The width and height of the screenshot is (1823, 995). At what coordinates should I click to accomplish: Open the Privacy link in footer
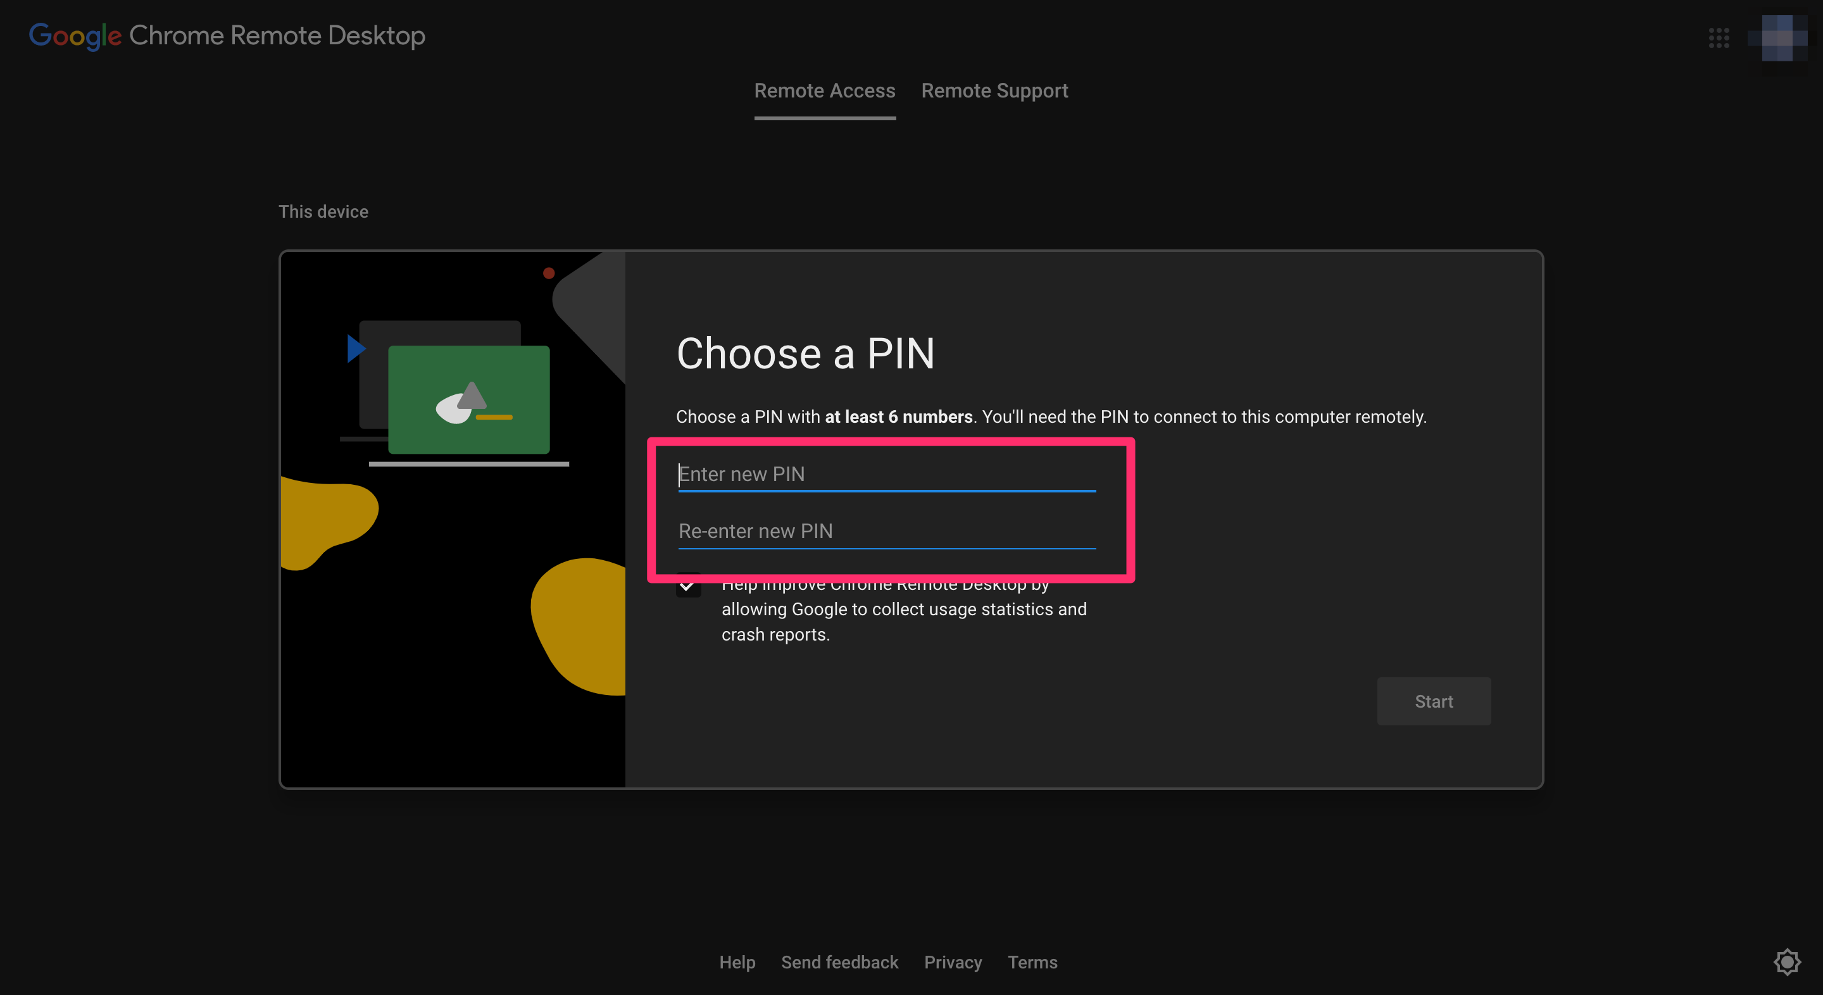953,963
